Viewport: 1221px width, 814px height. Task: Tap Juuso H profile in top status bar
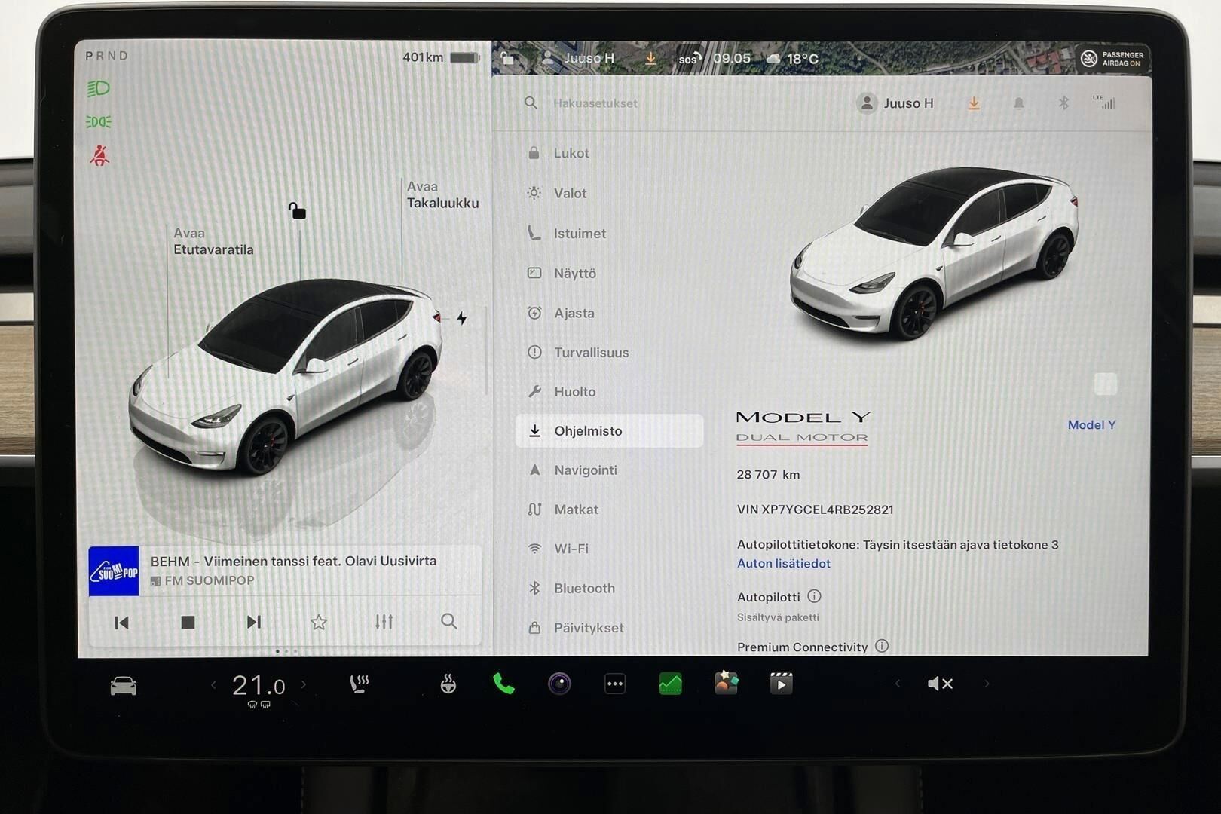tap(578, 58)
